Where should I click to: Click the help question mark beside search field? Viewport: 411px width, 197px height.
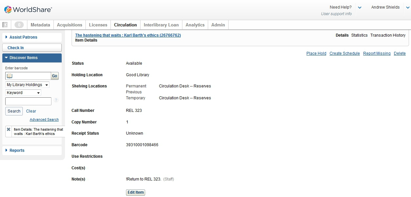tap(56, 100)
